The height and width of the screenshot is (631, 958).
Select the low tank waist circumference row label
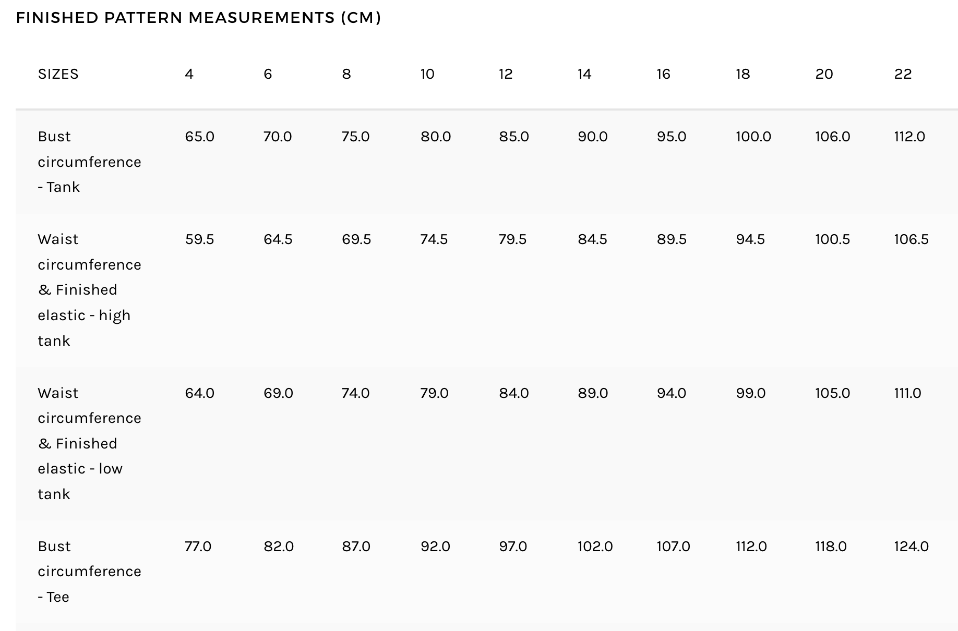(89, 443)
